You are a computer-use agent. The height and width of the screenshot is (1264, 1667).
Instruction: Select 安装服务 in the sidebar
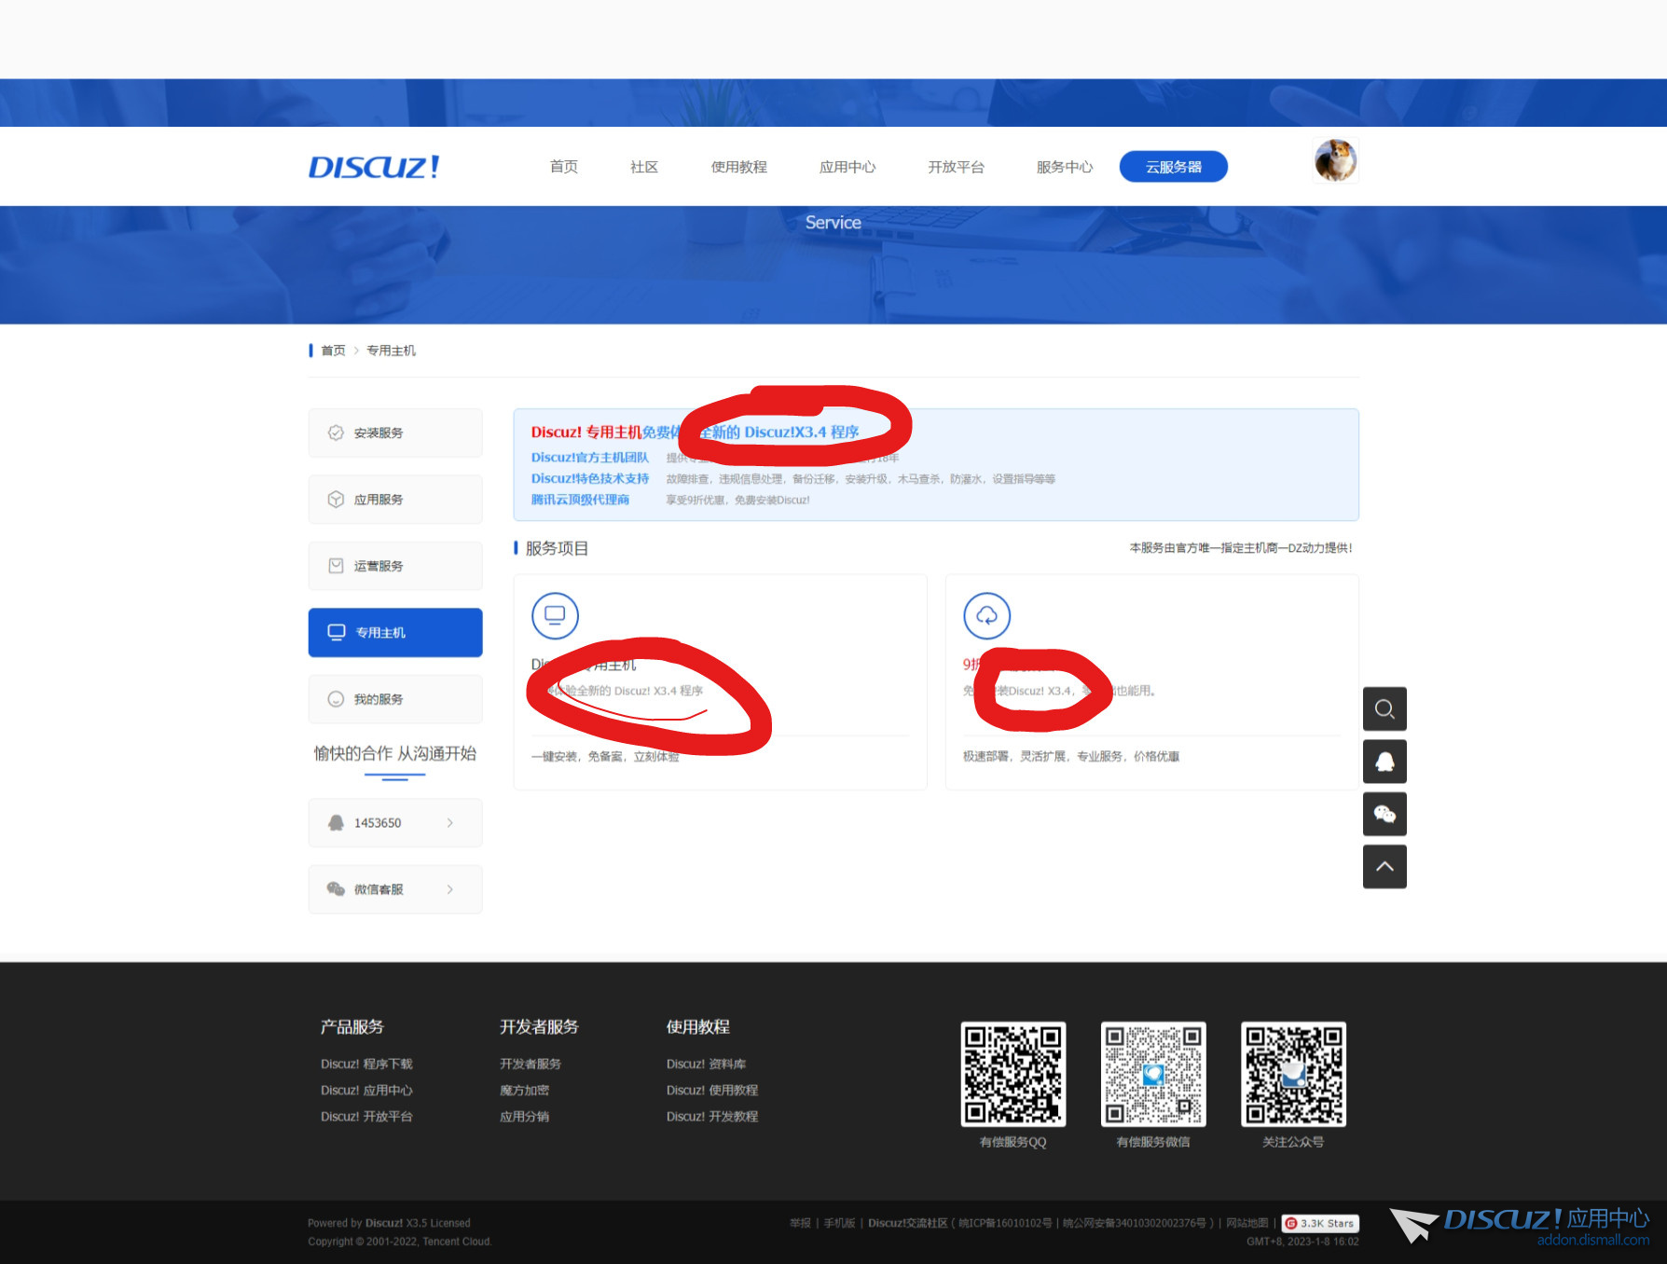pyautogui.click(x=395, y=433)
